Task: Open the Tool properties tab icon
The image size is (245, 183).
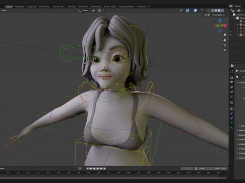Action: [231, 72]
